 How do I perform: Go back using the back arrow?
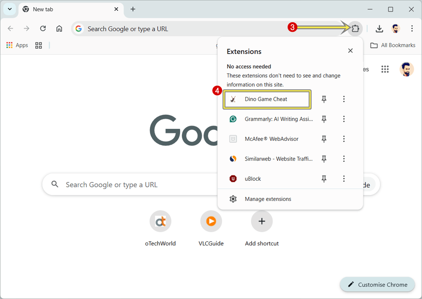coord(10,28)
